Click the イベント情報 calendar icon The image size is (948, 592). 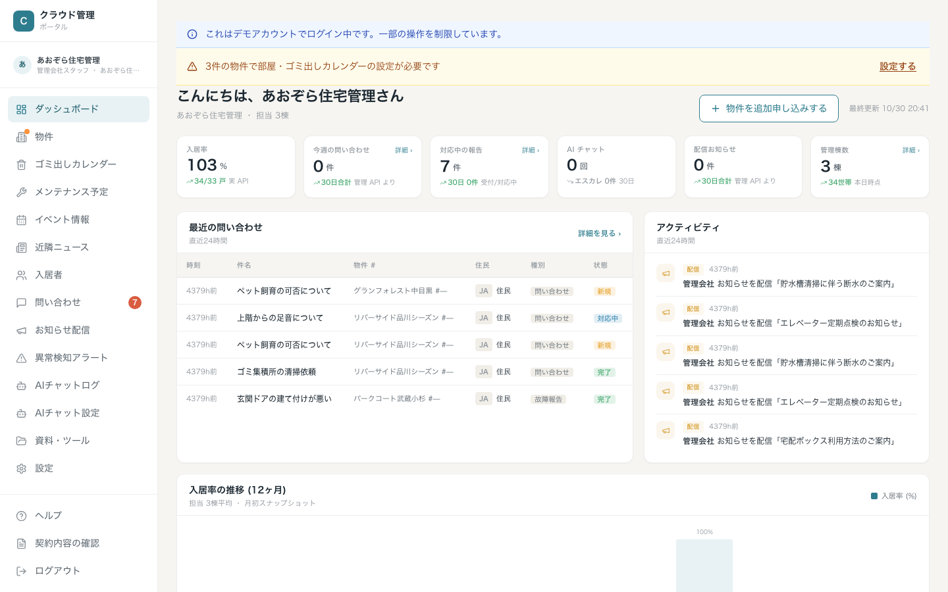[x=22, y=220]
